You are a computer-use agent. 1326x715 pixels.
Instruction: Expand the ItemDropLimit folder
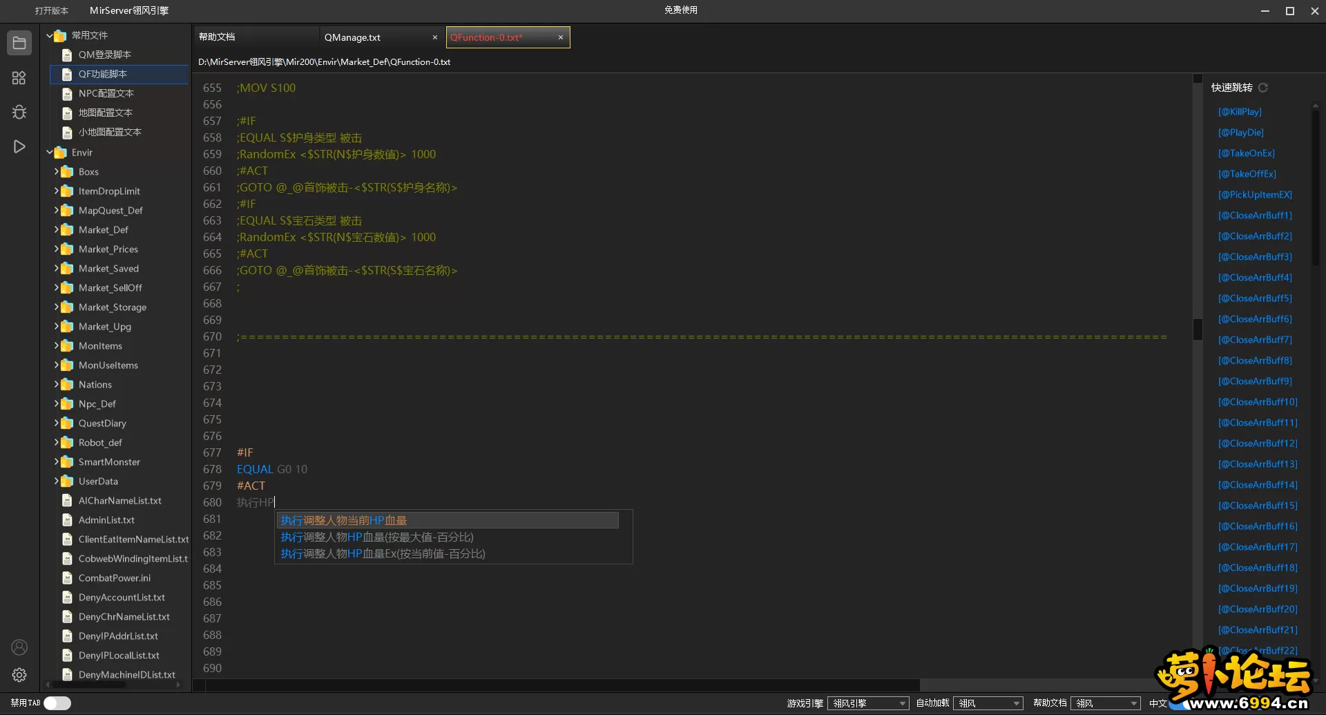pos(56,191)
